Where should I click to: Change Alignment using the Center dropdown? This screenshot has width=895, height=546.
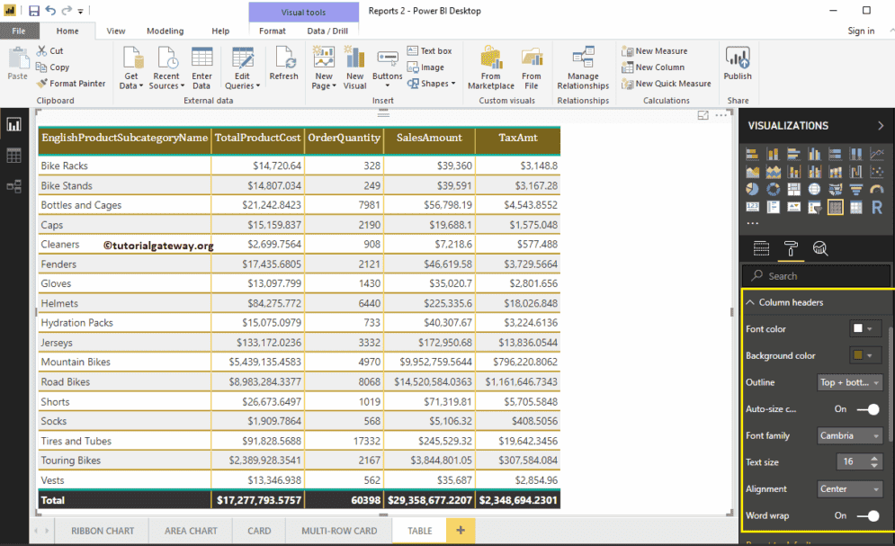[849, 488]
